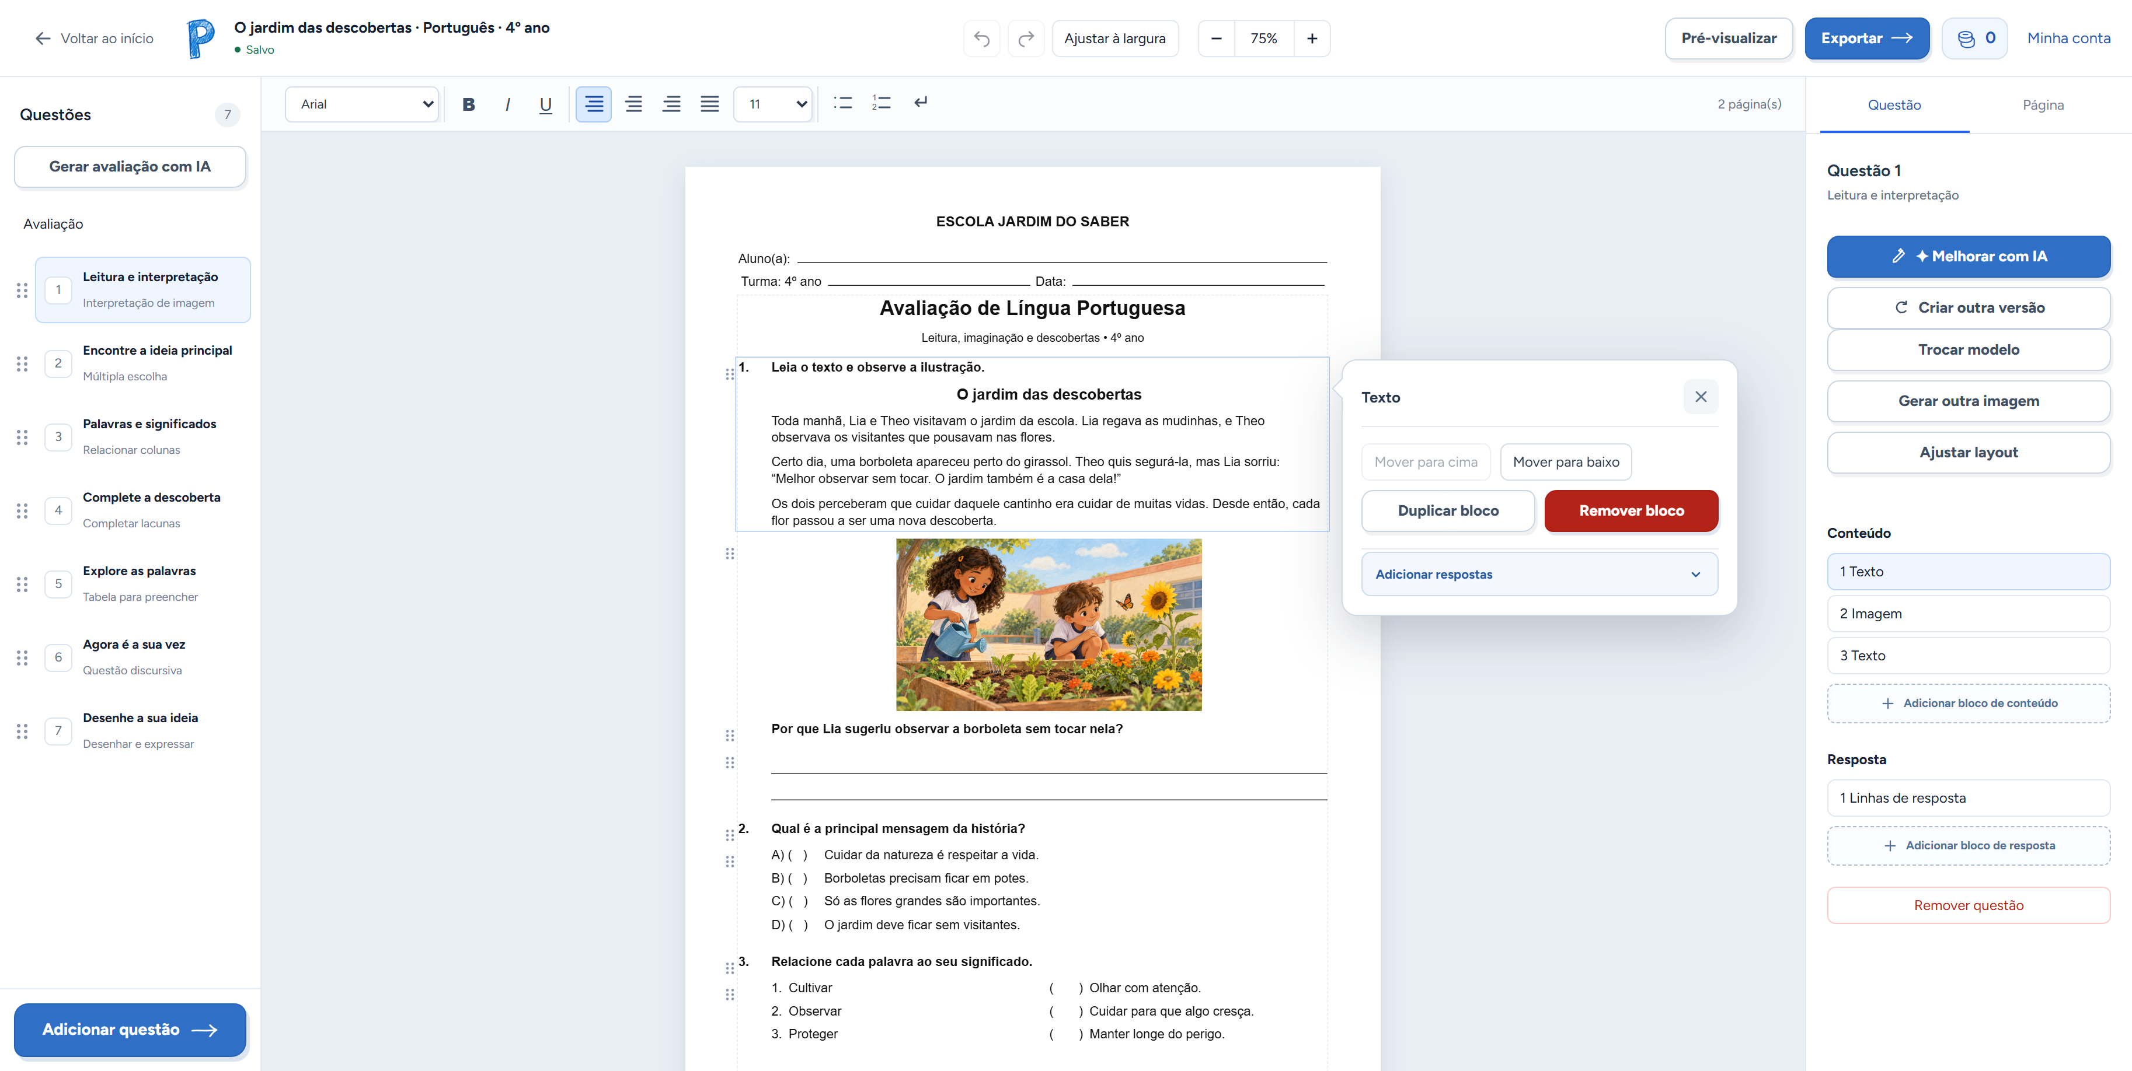The image size is (2132, 1071).
Task: Click the credits coin counter
Action: point(1975,38)
